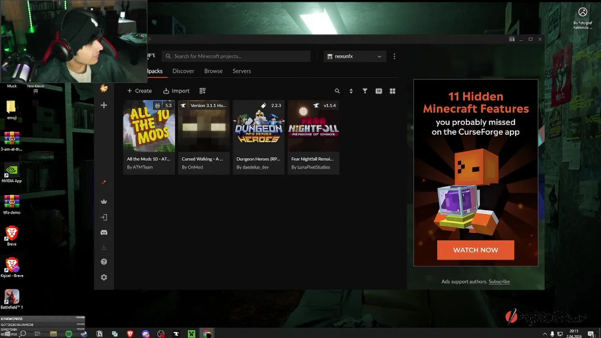The height and width of the screenshot is (338, 601).
Task: Open the NVIDIA App desktop shortcut
Action: 12,173
